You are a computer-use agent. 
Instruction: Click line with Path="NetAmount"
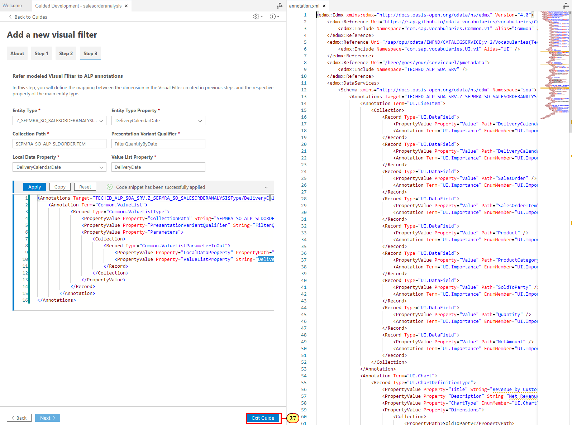(x=464, y=342)
